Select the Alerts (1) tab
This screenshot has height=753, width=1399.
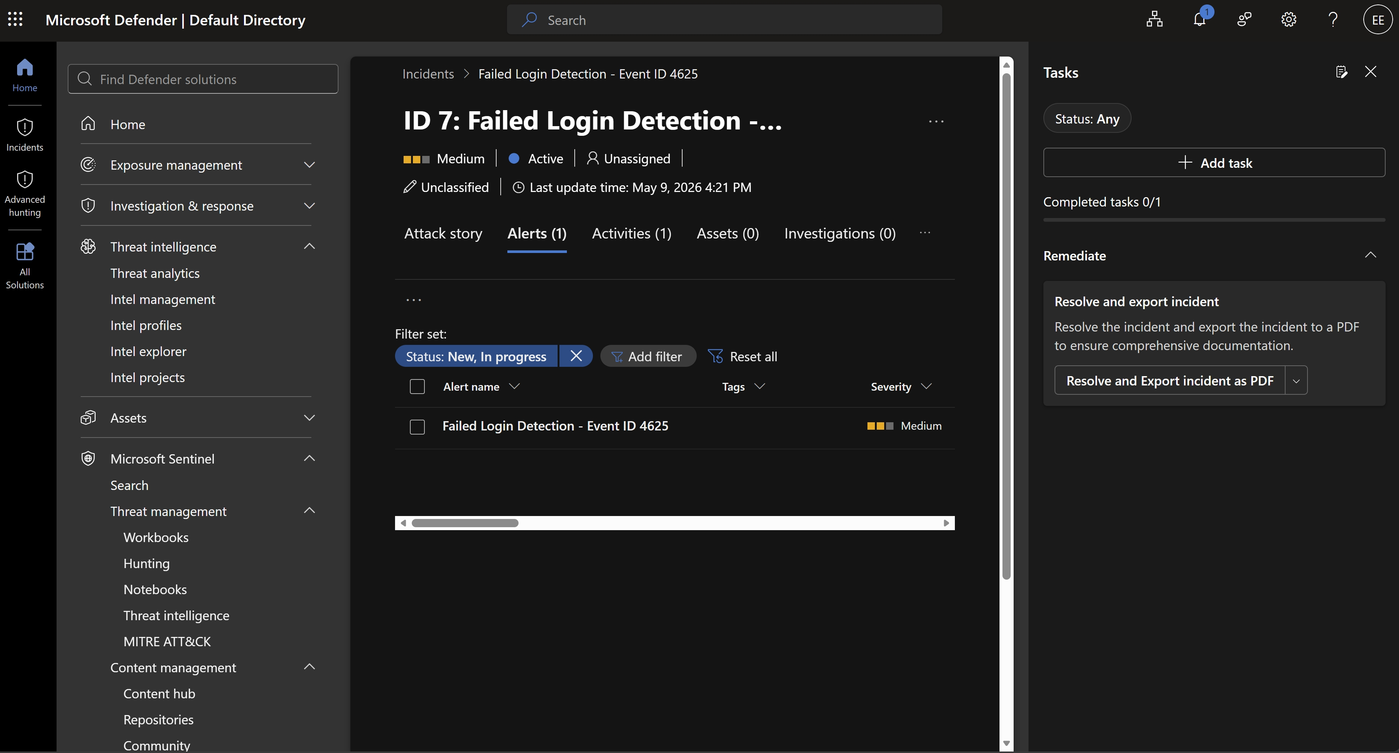click(536, 233)
